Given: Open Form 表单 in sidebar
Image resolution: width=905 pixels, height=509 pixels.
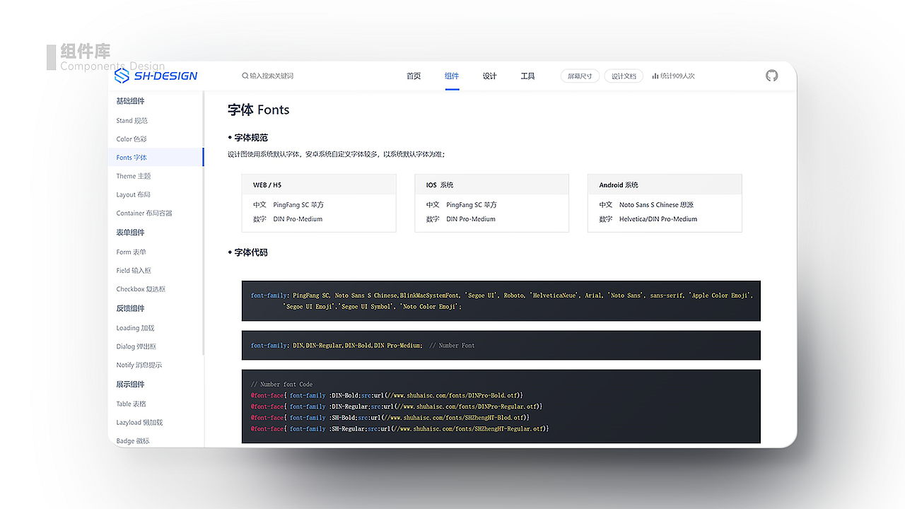Looking at the screenshot, I should (132, 252).
